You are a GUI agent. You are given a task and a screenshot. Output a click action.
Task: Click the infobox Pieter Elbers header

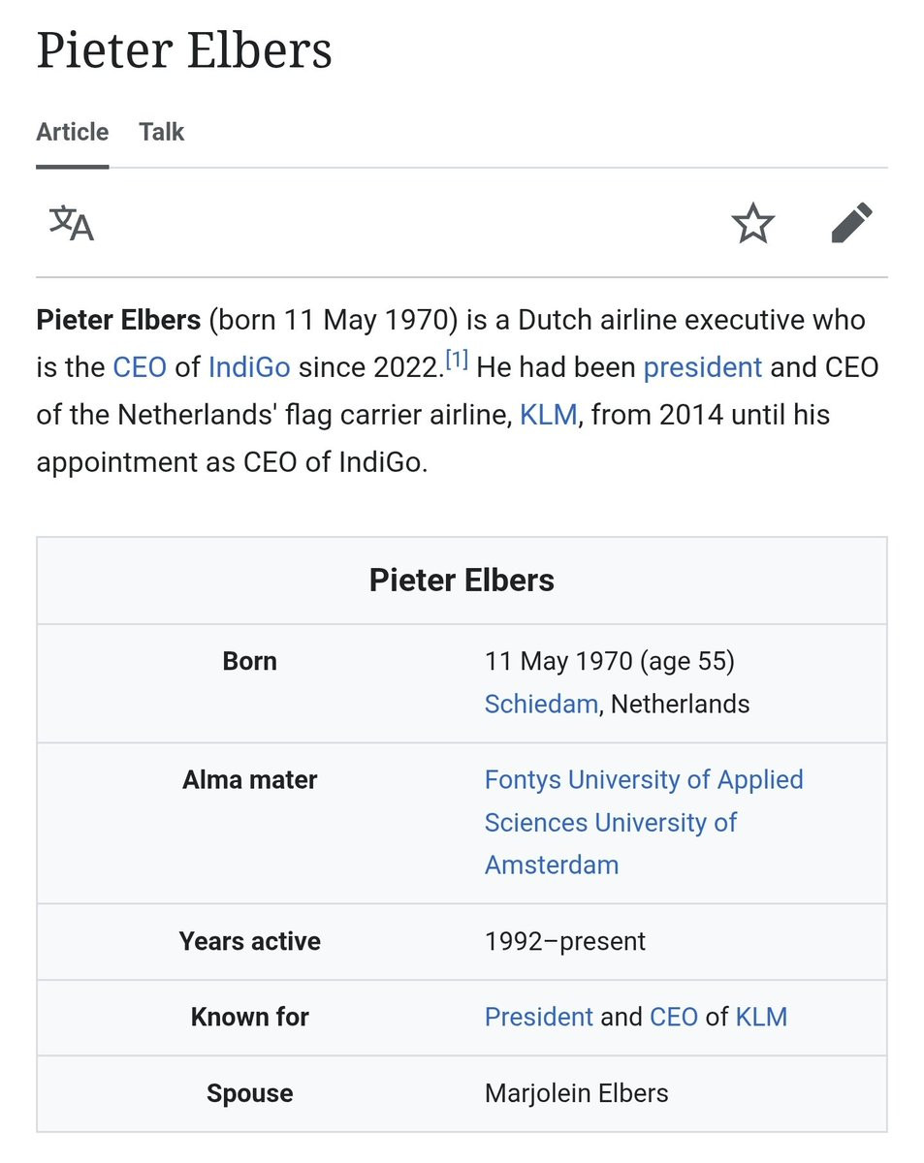(x=462, y=581)
